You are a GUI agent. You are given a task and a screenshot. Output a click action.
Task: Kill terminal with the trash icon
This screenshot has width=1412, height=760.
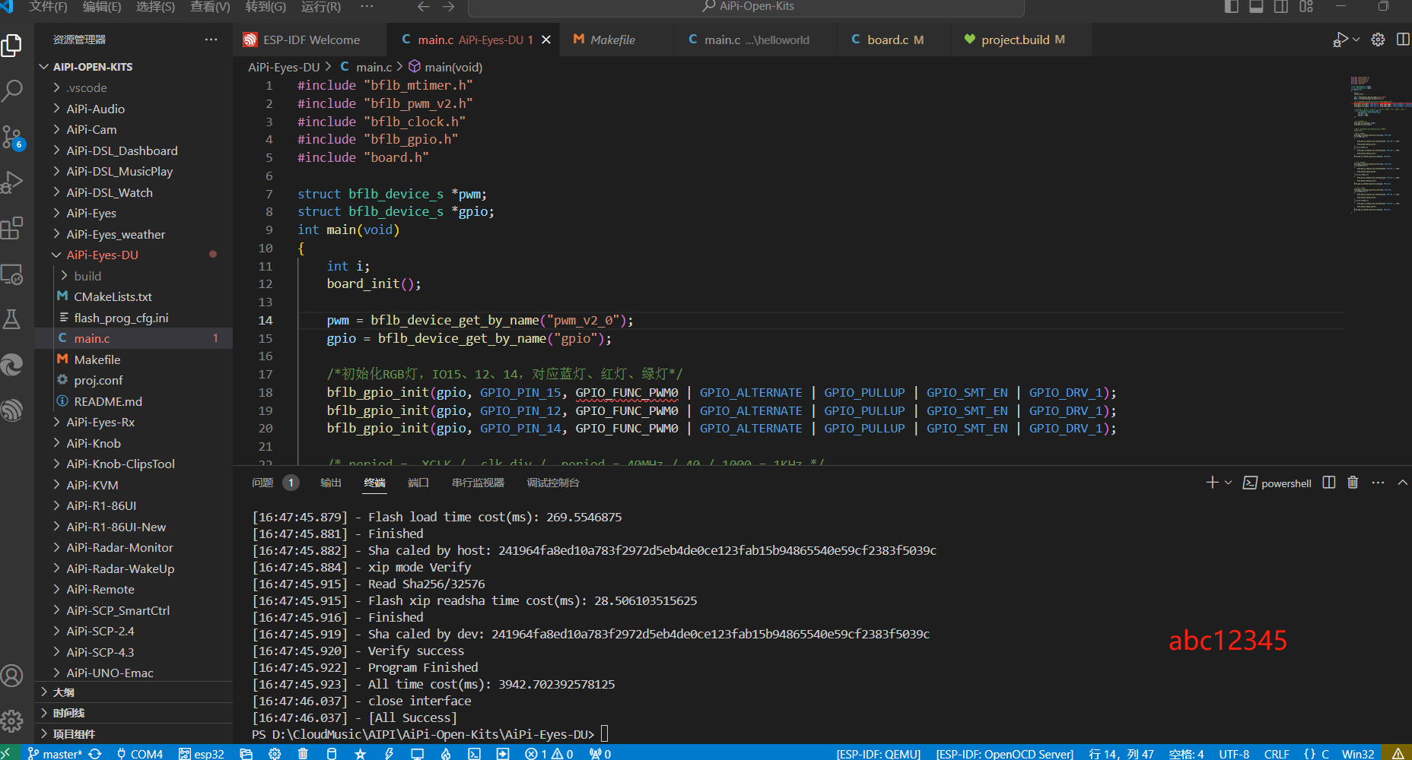click(1353, 483)
